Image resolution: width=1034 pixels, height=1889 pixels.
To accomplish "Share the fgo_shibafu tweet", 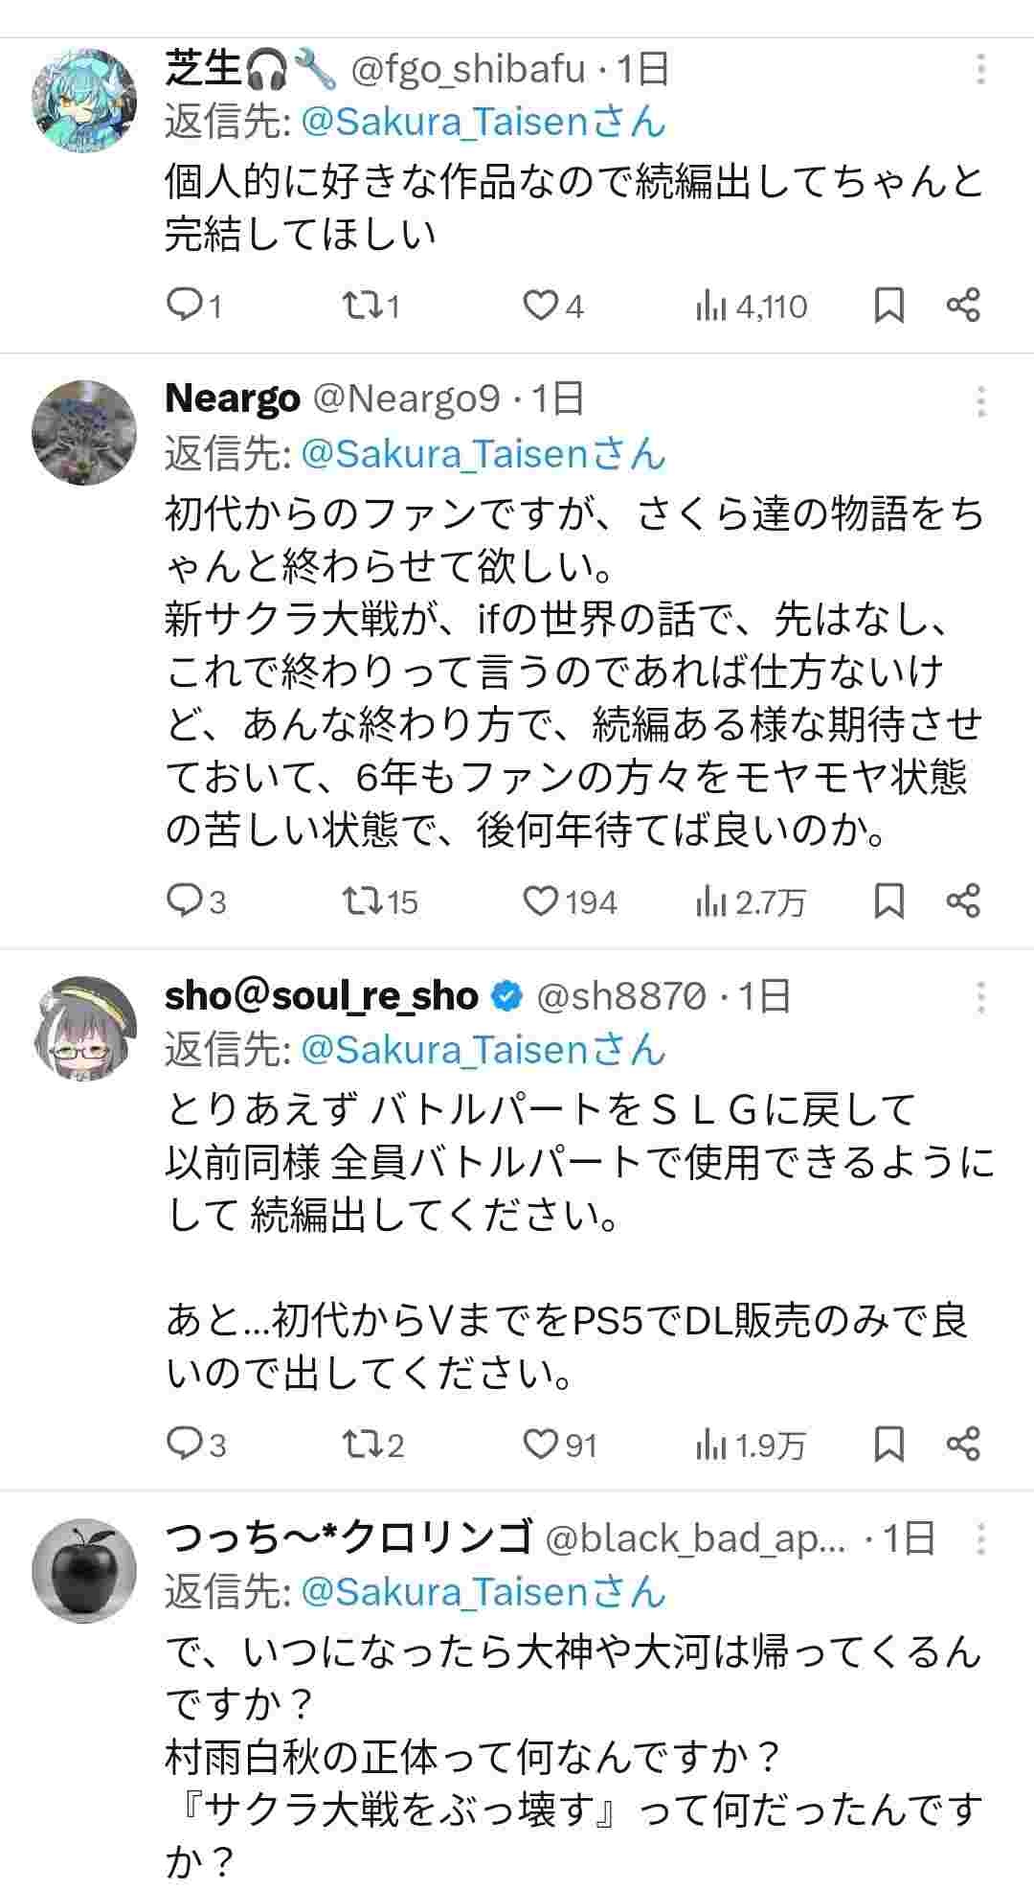I will point(963,307).
